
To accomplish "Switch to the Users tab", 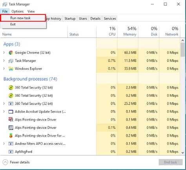I will pos(83,18).
